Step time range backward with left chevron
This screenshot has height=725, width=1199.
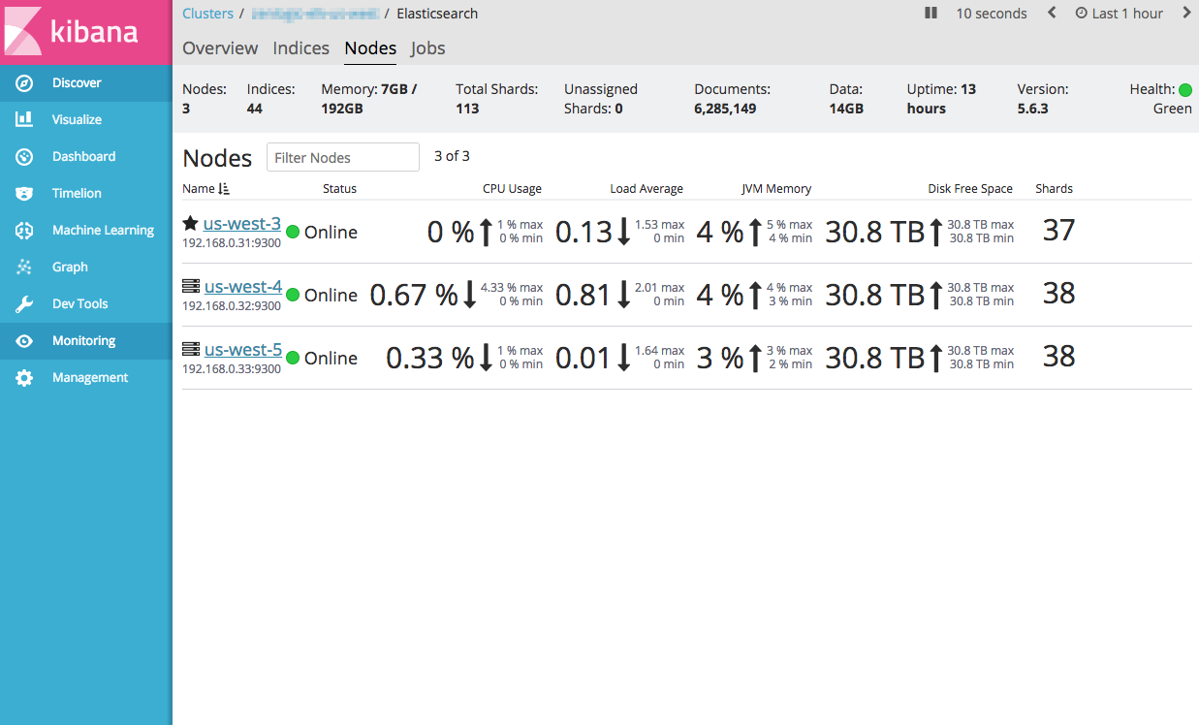tap(1052, 14)
